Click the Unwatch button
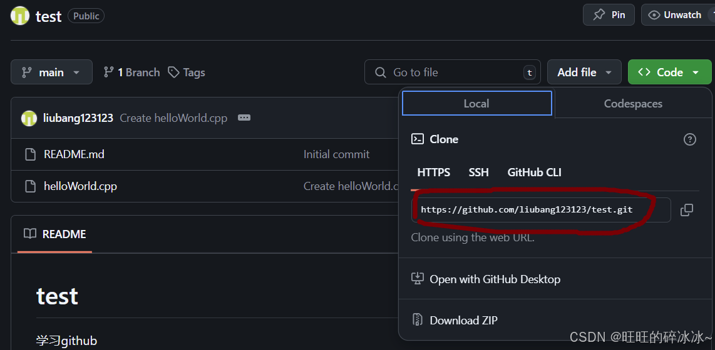This screenshot has height=350, width=715. 678,15
